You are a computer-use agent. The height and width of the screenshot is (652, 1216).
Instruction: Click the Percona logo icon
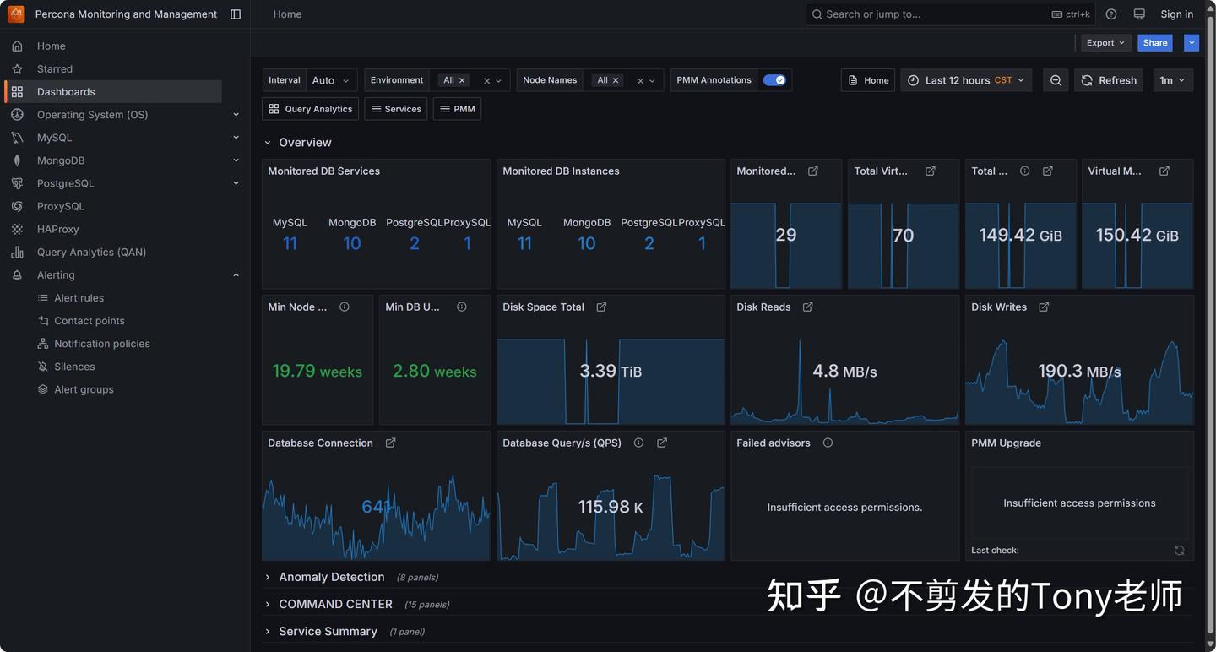pyautogui.click(x=16, y=14)
